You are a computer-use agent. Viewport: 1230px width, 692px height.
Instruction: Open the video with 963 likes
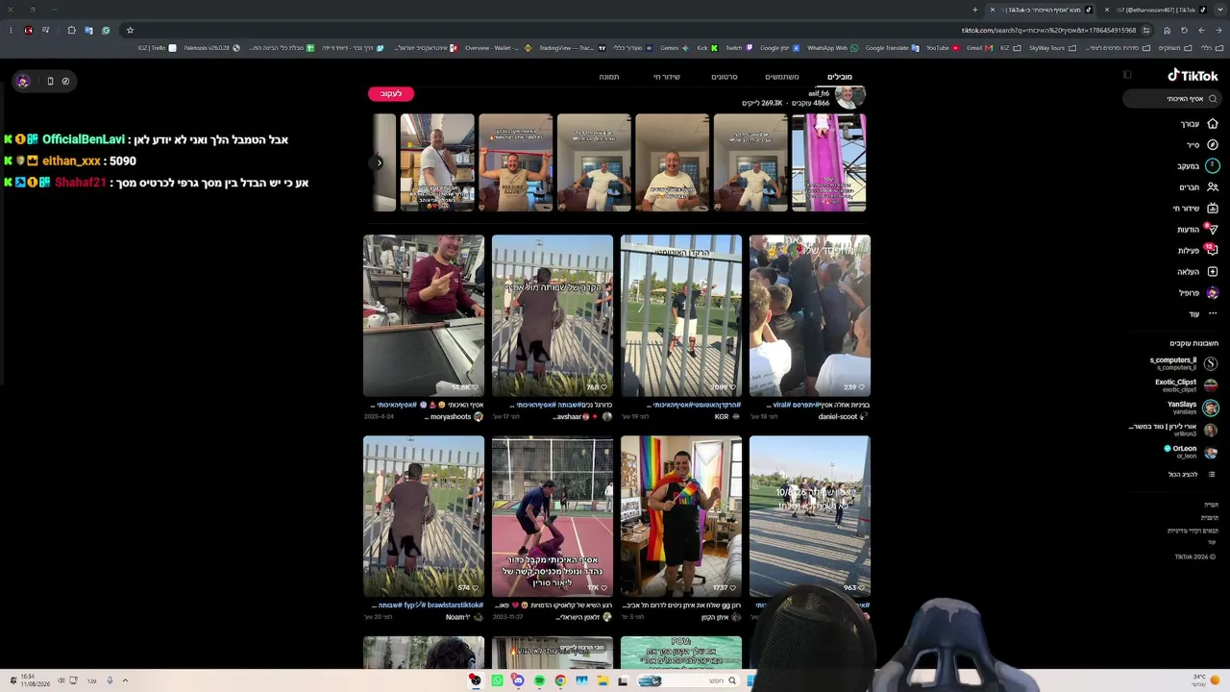(810, 516)
